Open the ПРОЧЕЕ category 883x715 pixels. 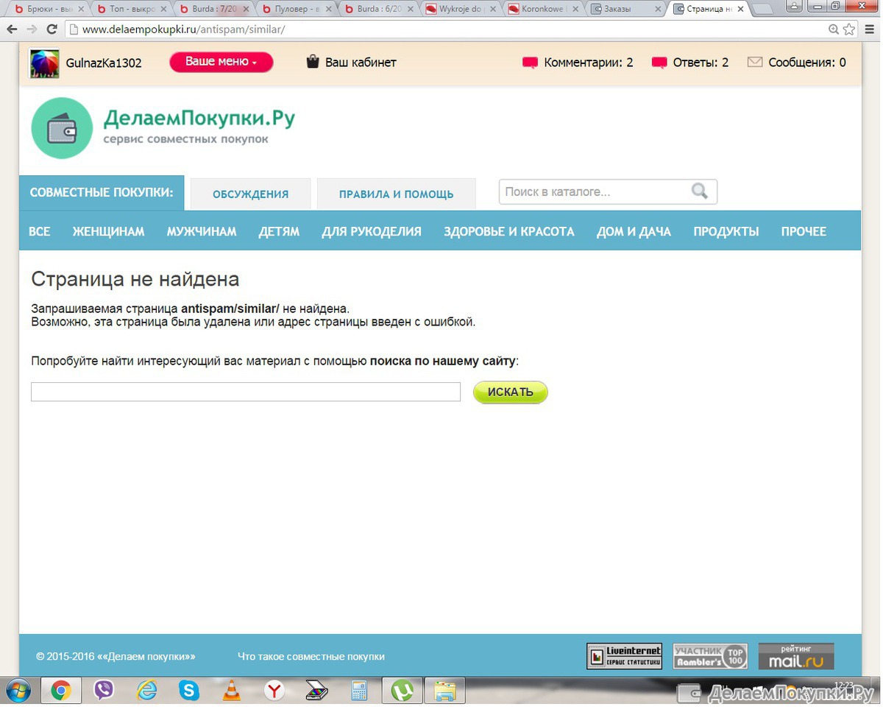(804, 231)
